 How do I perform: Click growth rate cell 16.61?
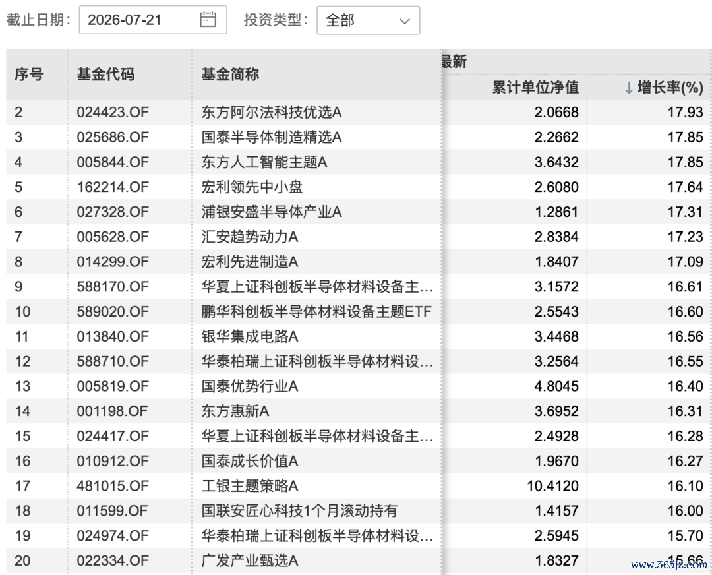tap(685, 287)
